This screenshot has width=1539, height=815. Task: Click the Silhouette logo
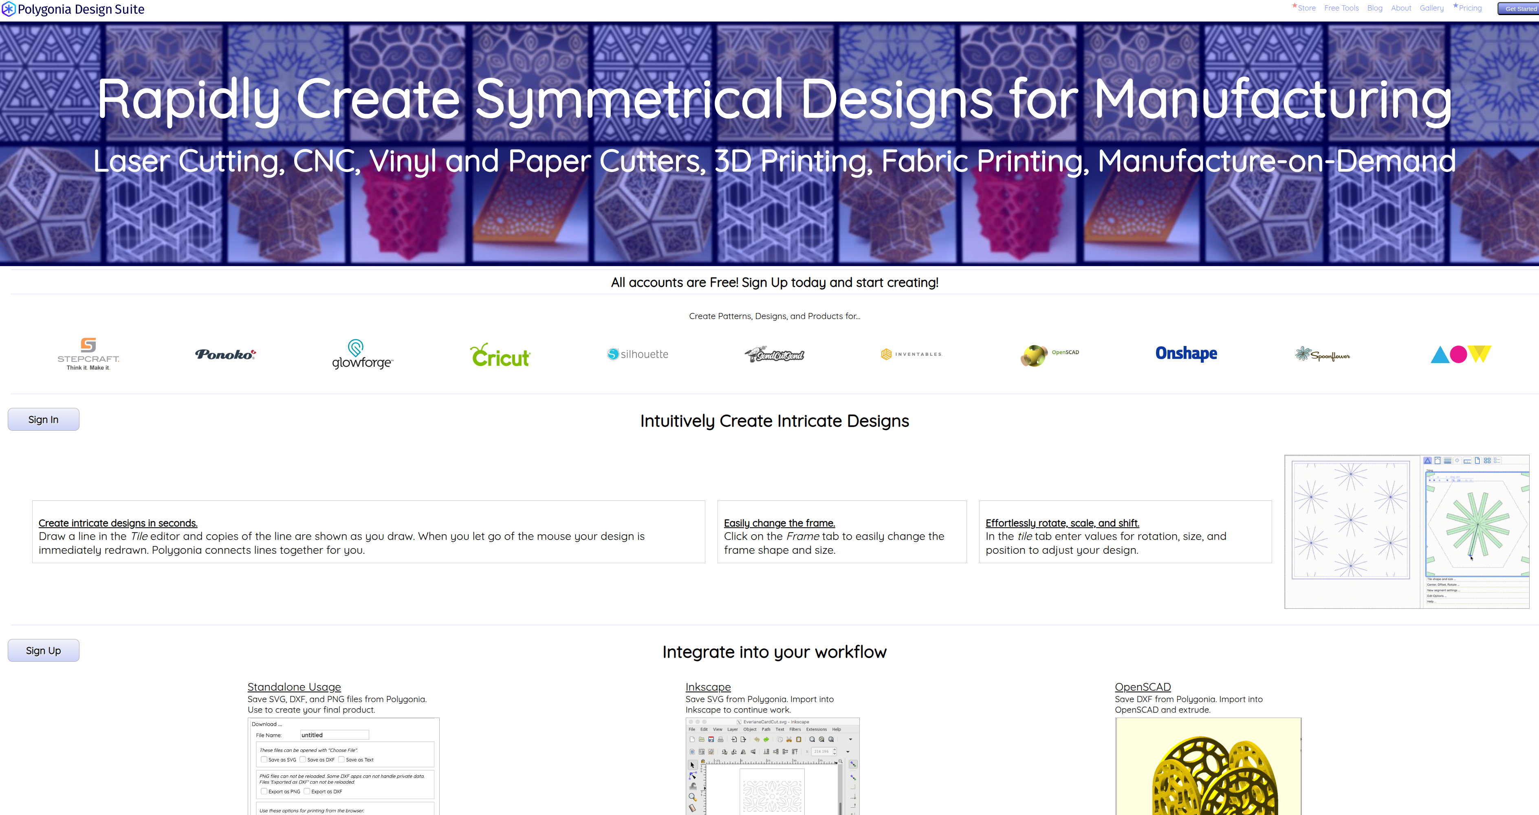[x=637, y=355]
